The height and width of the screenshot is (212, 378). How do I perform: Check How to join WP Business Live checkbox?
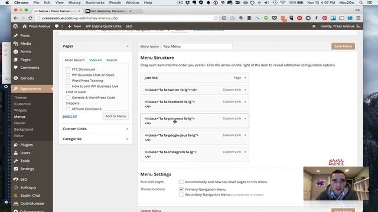[x=68, y=87]
